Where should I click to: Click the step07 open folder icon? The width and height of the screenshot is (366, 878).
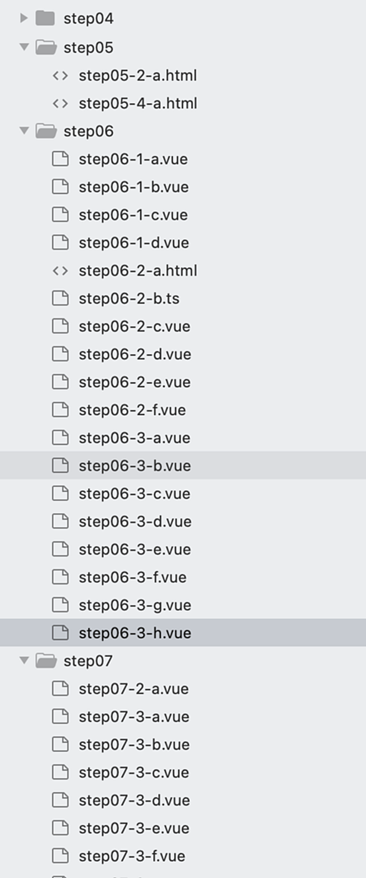[45, 660]
